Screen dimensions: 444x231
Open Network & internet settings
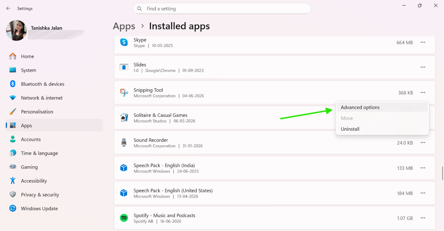(54, 98)
